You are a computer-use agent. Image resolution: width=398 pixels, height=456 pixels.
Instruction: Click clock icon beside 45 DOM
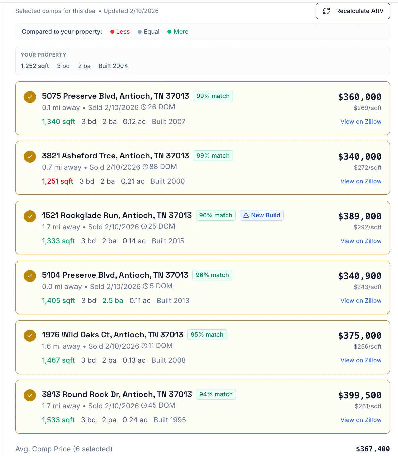coord(144,405)
